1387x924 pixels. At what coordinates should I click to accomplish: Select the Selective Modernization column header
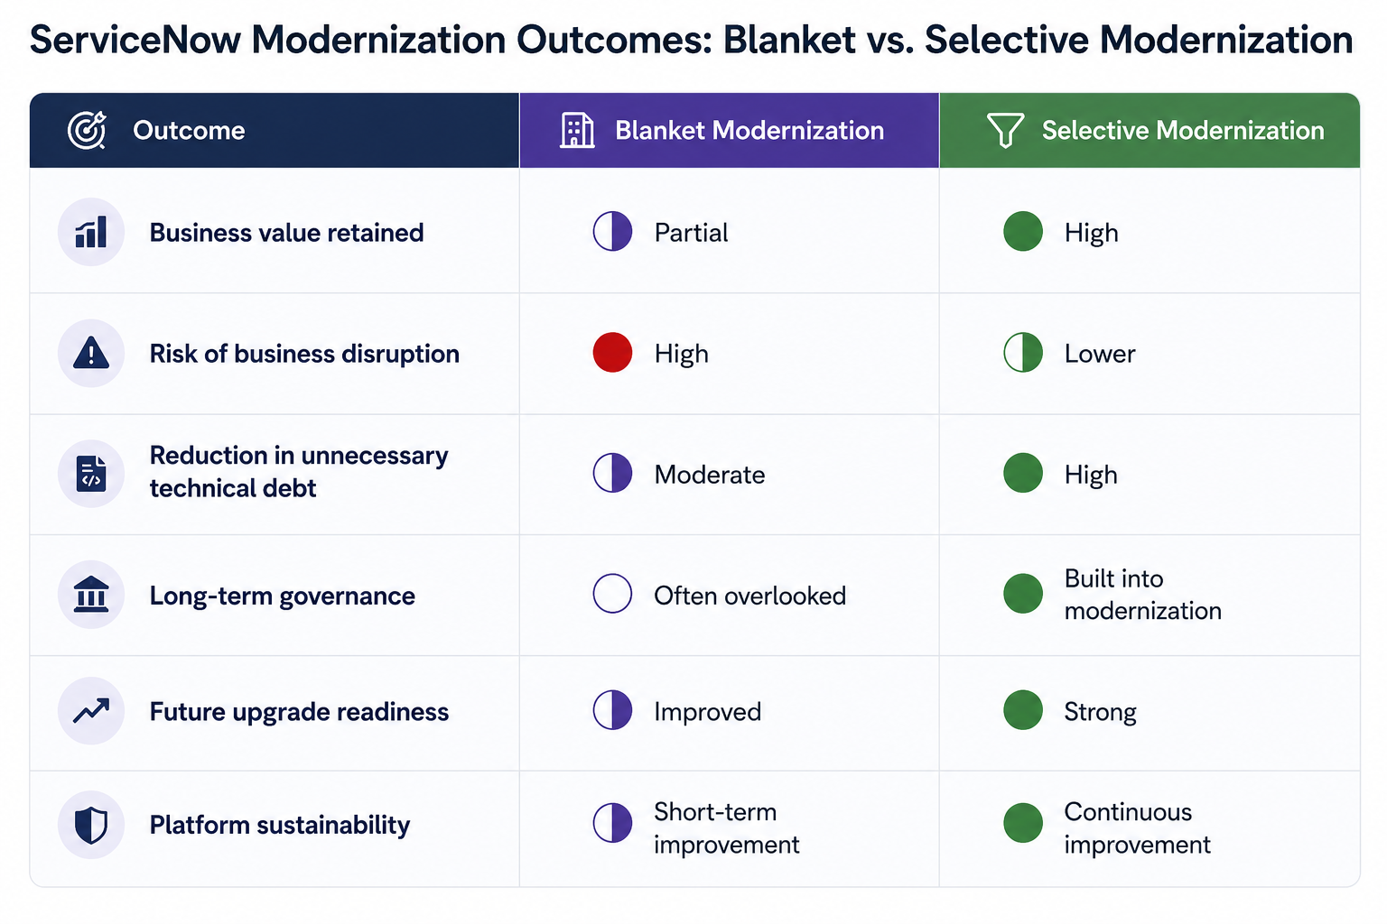(1150, 130)
